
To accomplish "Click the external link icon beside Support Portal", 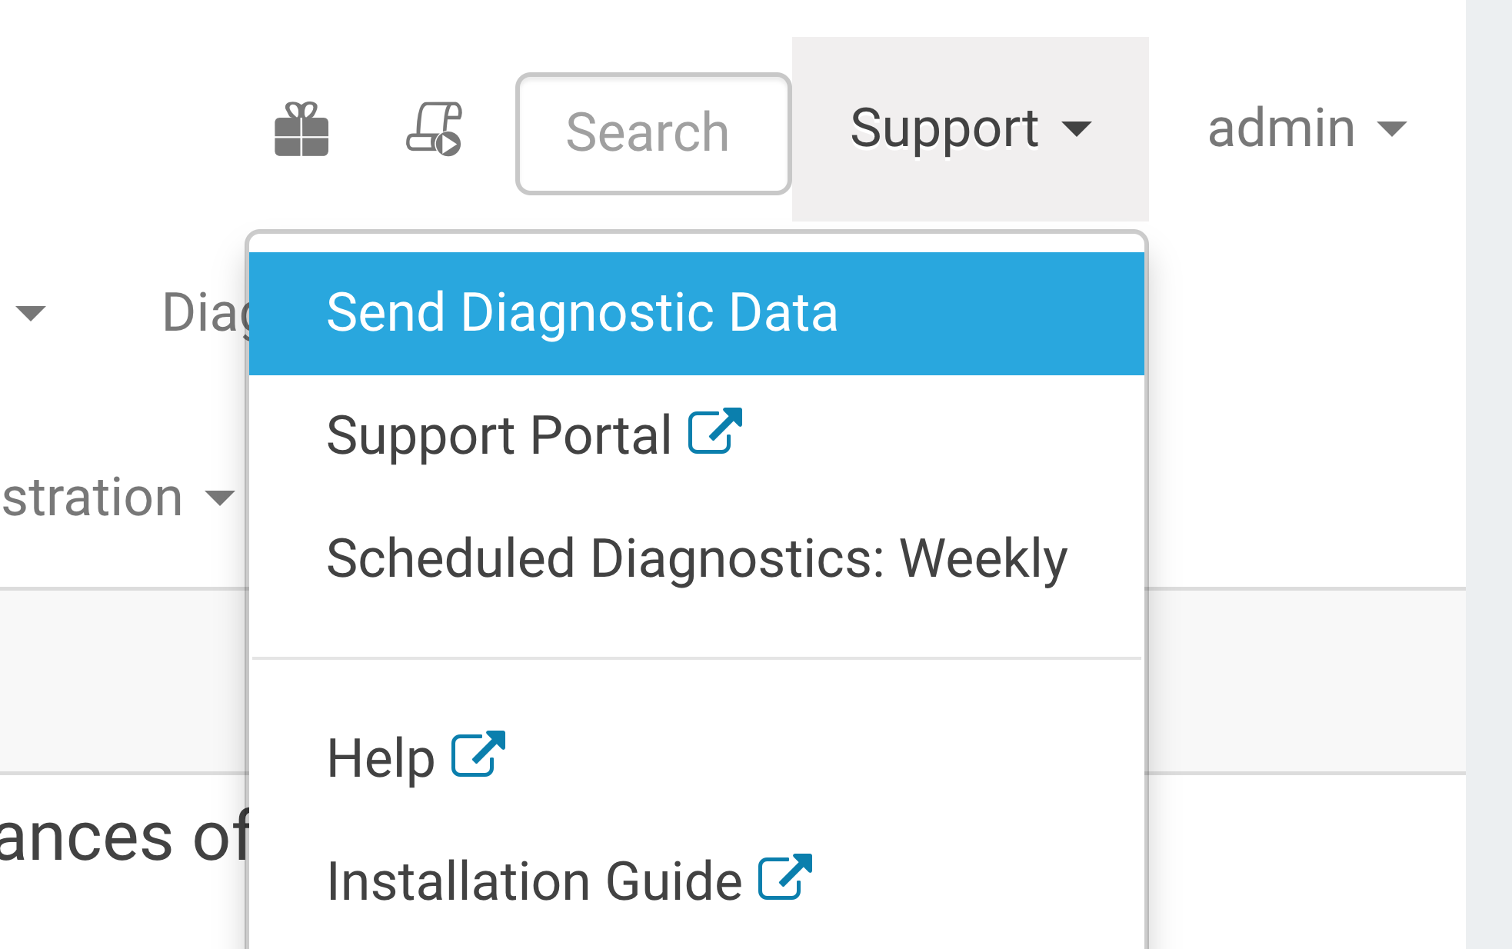I will click(x=715, y=431).
